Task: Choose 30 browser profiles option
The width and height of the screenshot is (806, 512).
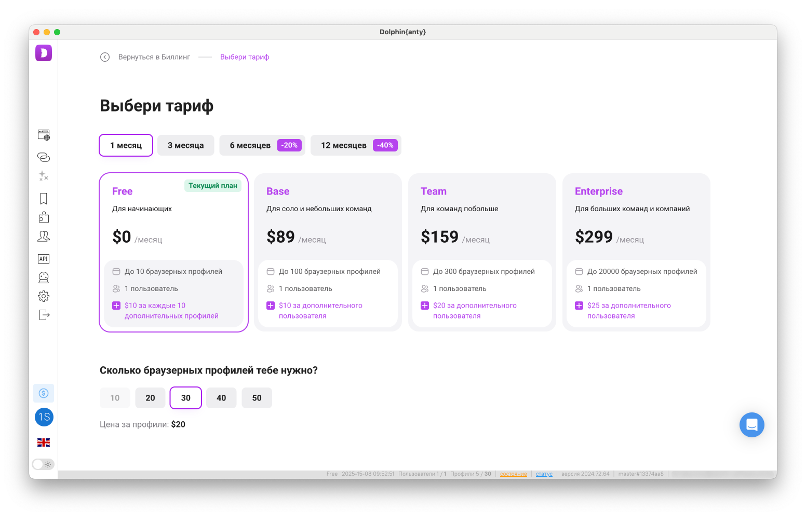Action: [186, 398]
